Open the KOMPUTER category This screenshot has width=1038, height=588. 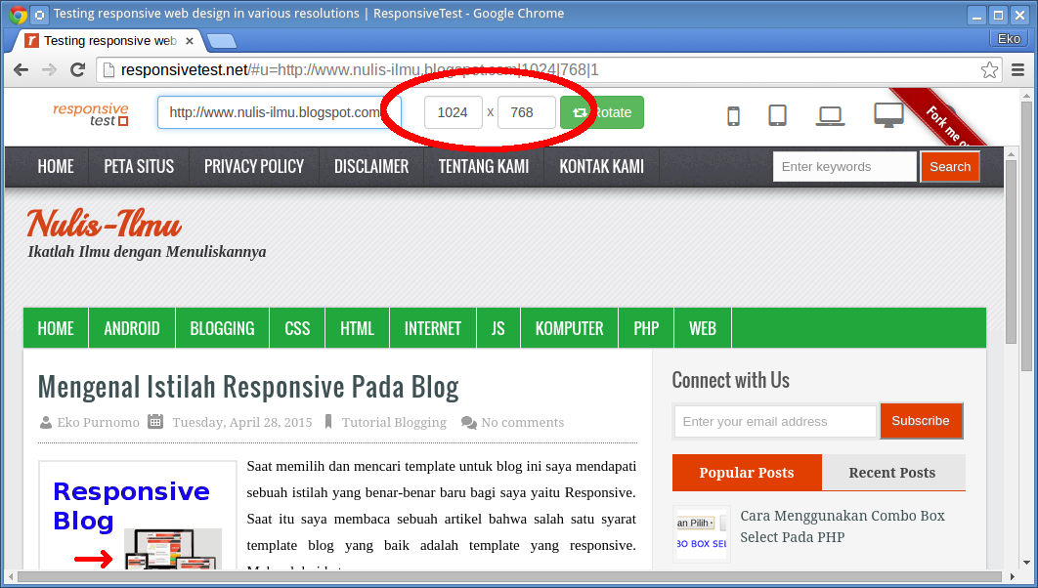(569, 328)
